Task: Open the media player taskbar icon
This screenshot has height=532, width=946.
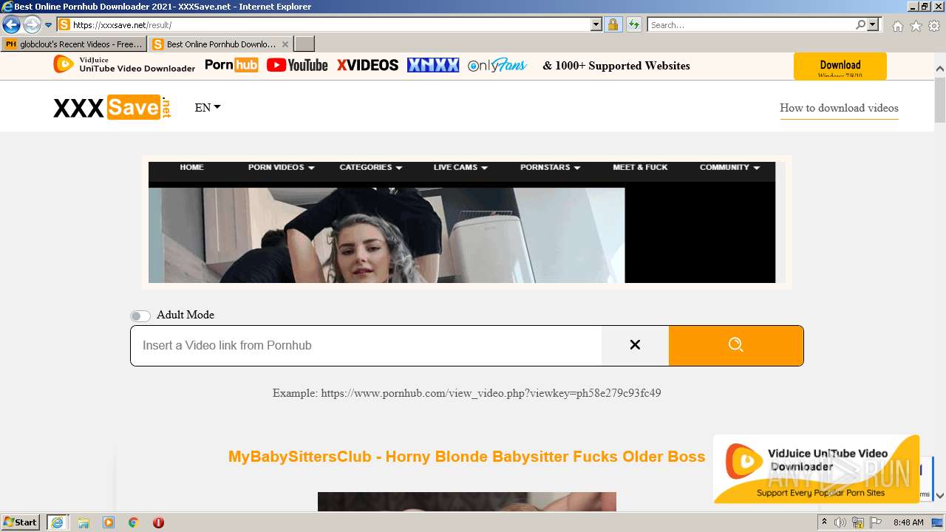Action: (x=109, y=522)
